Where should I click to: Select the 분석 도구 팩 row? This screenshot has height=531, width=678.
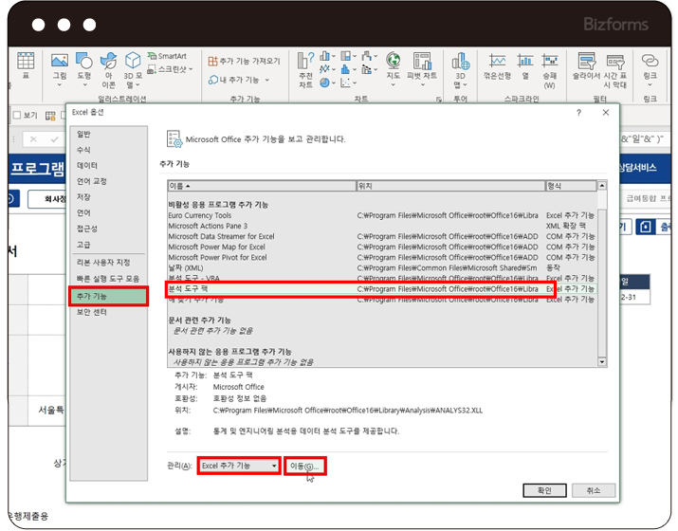pos(382,289)
